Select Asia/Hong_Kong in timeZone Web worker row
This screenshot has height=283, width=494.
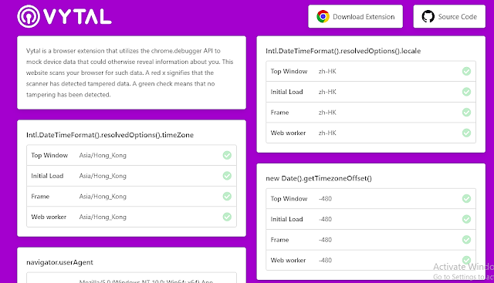(x=103, y=217)
